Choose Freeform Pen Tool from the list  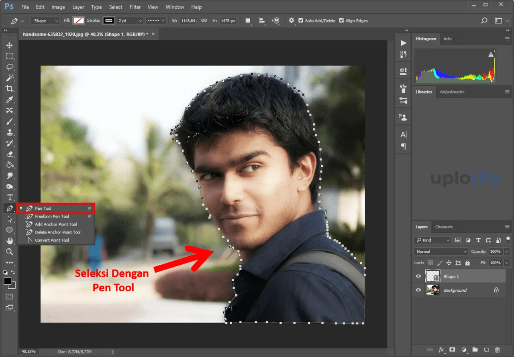tap(49, 216)
